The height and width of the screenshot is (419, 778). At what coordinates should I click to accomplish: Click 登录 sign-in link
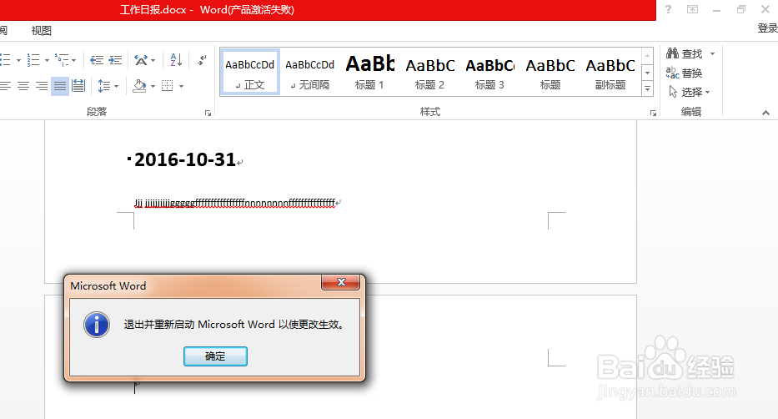point(767,28)
